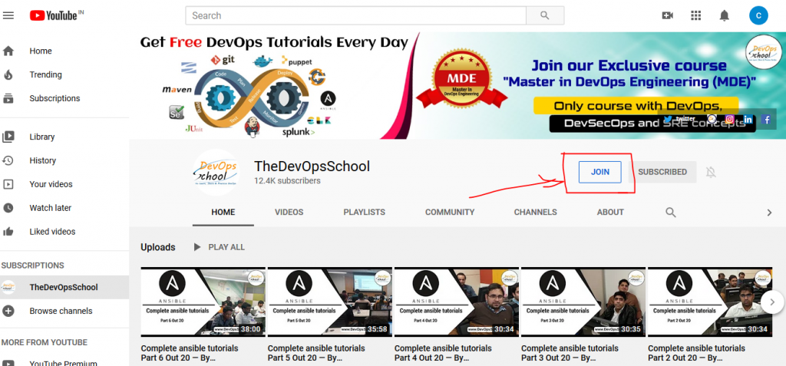Click the TheDevOpsSchool channel name heading
This screenshot has width=786, height=366.
coord(312,166)
